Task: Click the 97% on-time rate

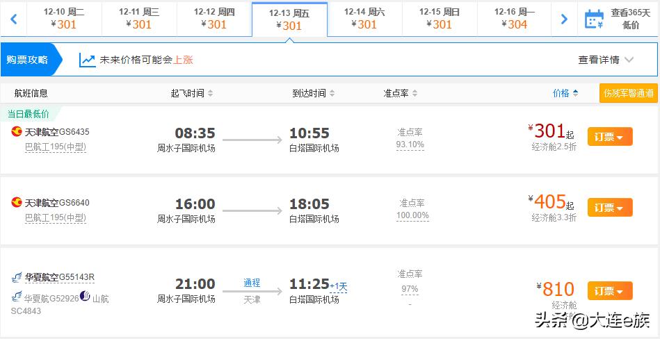Action: [410, 289]
